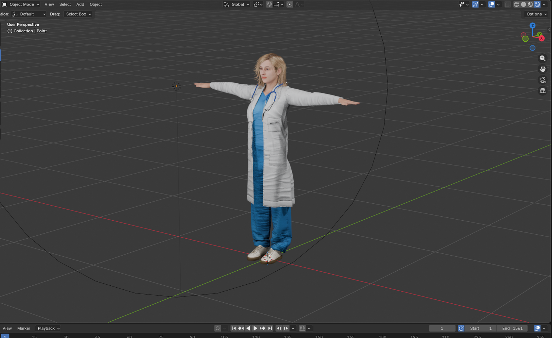The image size is (552, 338).
Task: Open the Global transform orientation dropdown
Action: (x=237, y=4)
